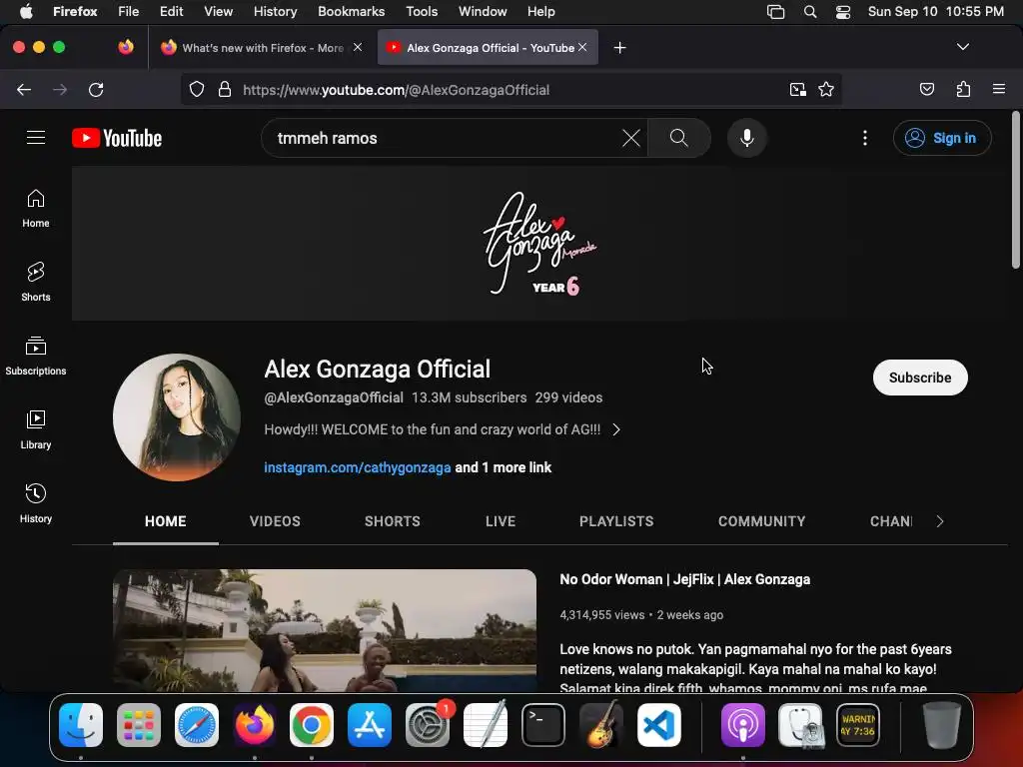The height and width of the screenshot is (767, 1023).
Task: Open the Pocket save button
Action: pos(927,90)
